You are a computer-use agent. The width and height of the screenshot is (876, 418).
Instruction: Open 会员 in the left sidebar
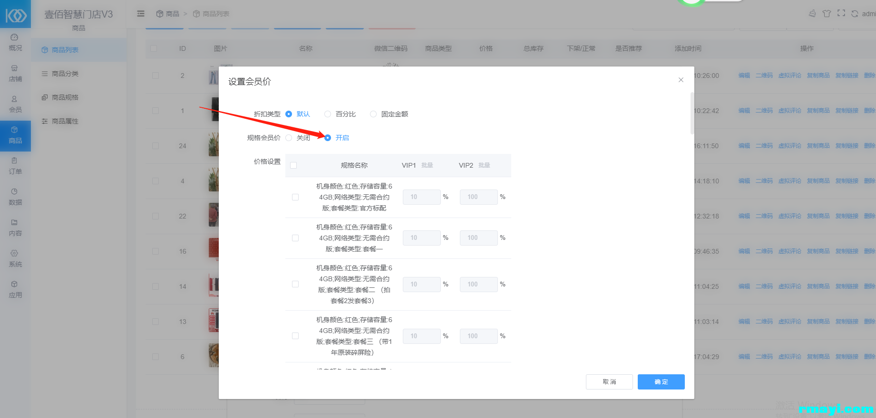pos(15,104)
